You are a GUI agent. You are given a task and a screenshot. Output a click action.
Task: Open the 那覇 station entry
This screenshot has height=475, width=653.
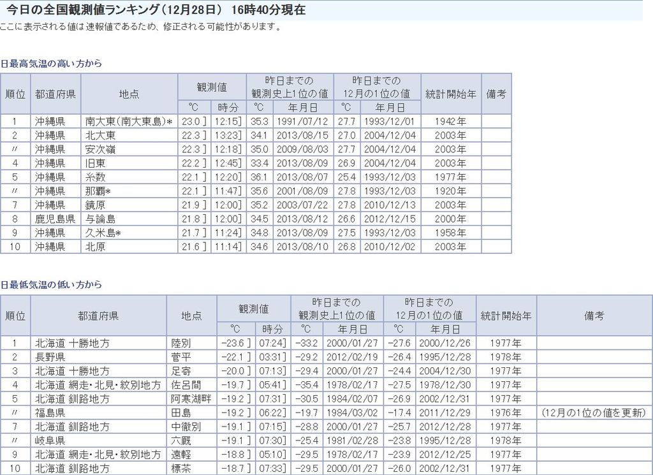pyautogui.click(x=98, y=191)
